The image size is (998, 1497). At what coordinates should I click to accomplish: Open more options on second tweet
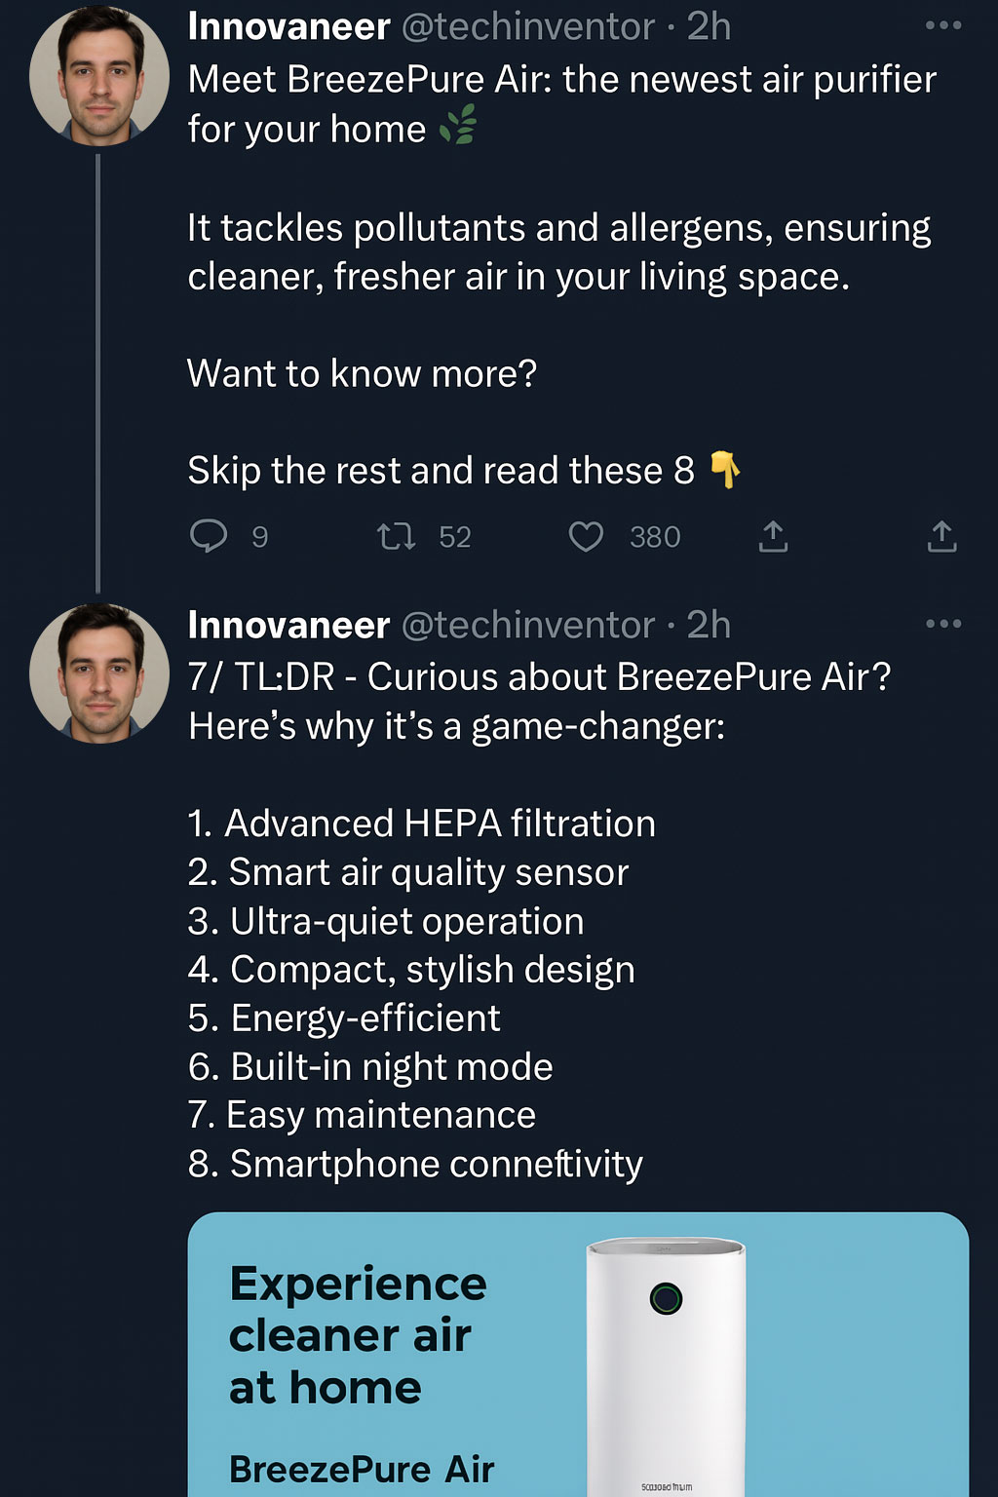click(x=942, y=624)
